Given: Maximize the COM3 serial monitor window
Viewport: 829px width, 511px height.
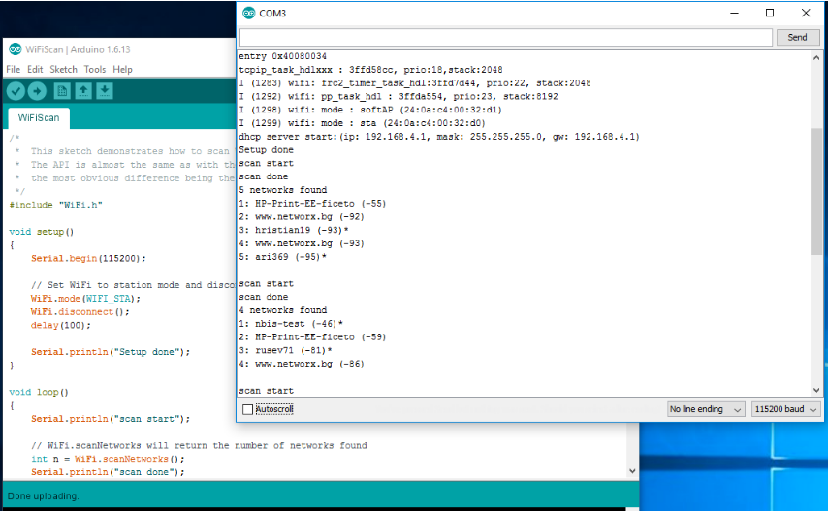Looking at the screenshot, I should (x=770, y=14).
